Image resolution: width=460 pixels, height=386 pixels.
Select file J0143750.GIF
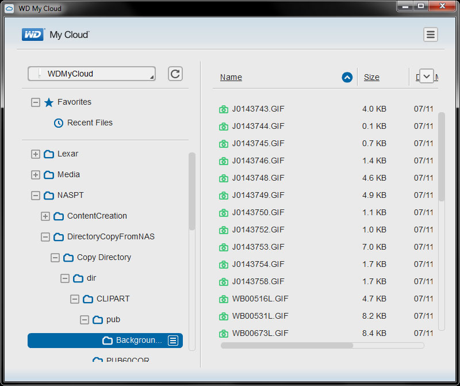pyautogui.click(x=258, y=212)
